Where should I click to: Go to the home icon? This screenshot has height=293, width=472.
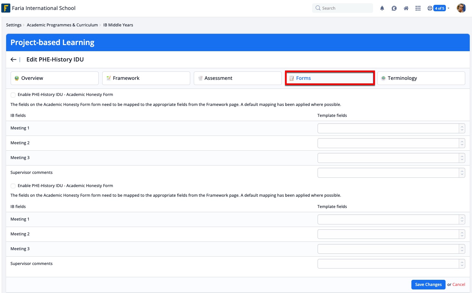click(x=406, y=8)
